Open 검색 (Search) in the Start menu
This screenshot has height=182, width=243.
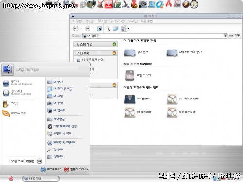coord(55,149)
